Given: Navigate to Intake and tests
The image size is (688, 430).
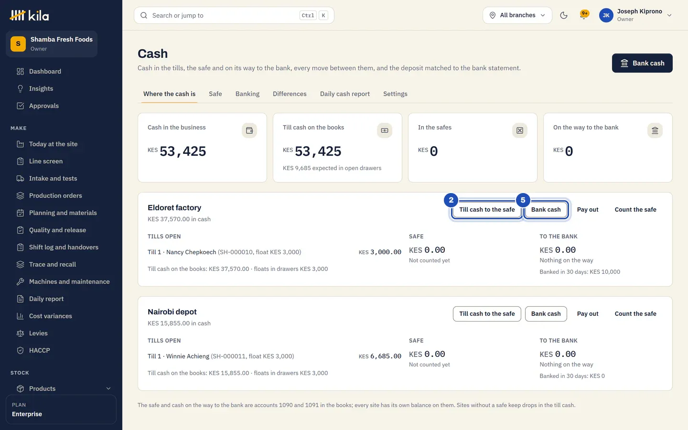Looking at the screenshot, I should 61,178.
